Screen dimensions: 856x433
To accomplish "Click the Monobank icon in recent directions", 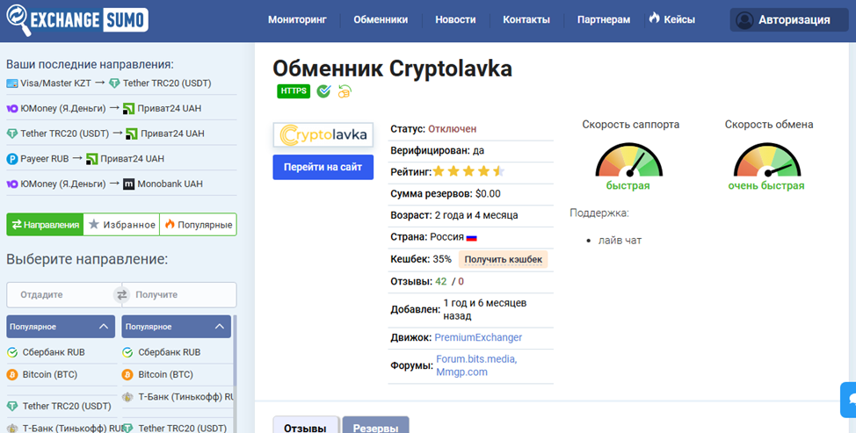I will [128, 184].
